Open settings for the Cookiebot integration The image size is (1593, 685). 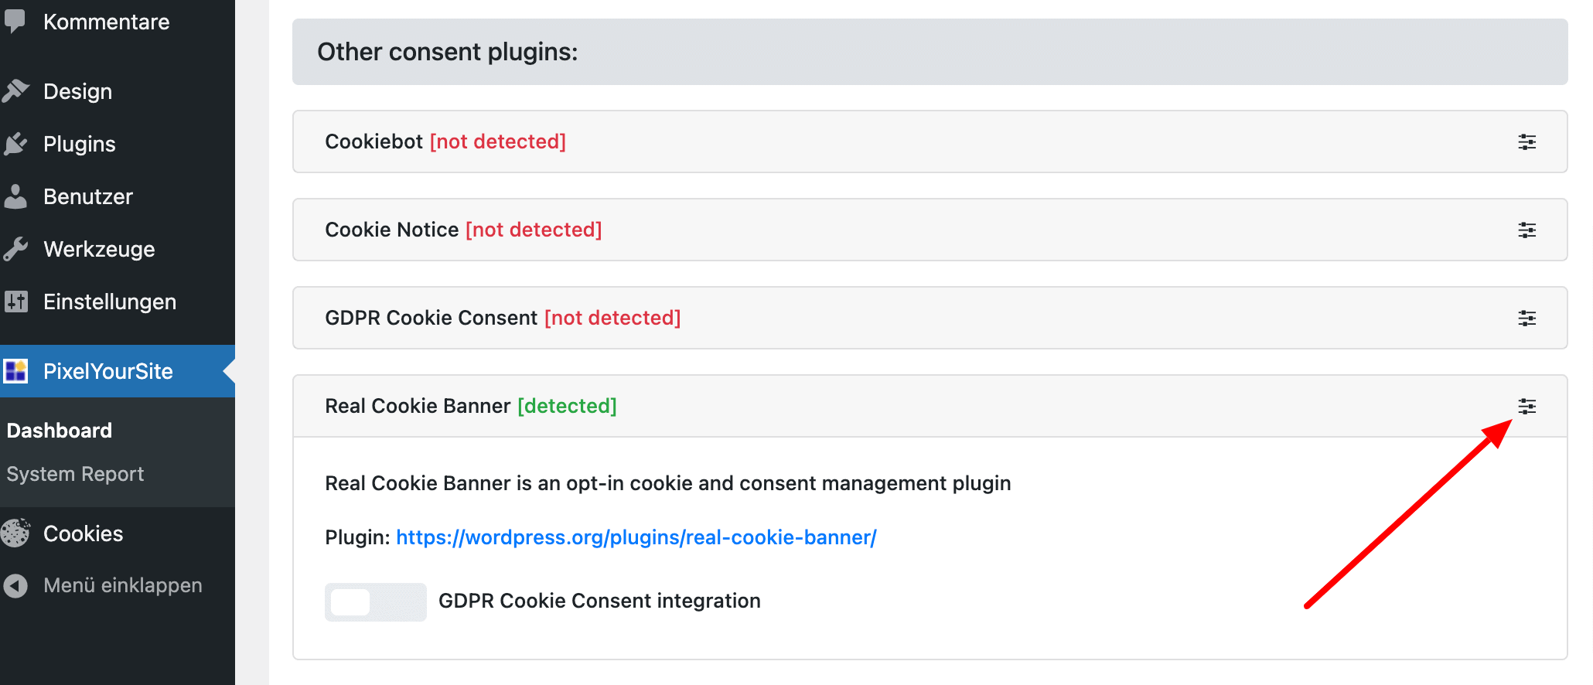point(1527,141)
